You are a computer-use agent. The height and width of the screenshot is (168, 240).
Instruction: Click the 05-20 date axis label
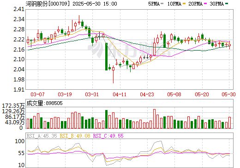202,94
